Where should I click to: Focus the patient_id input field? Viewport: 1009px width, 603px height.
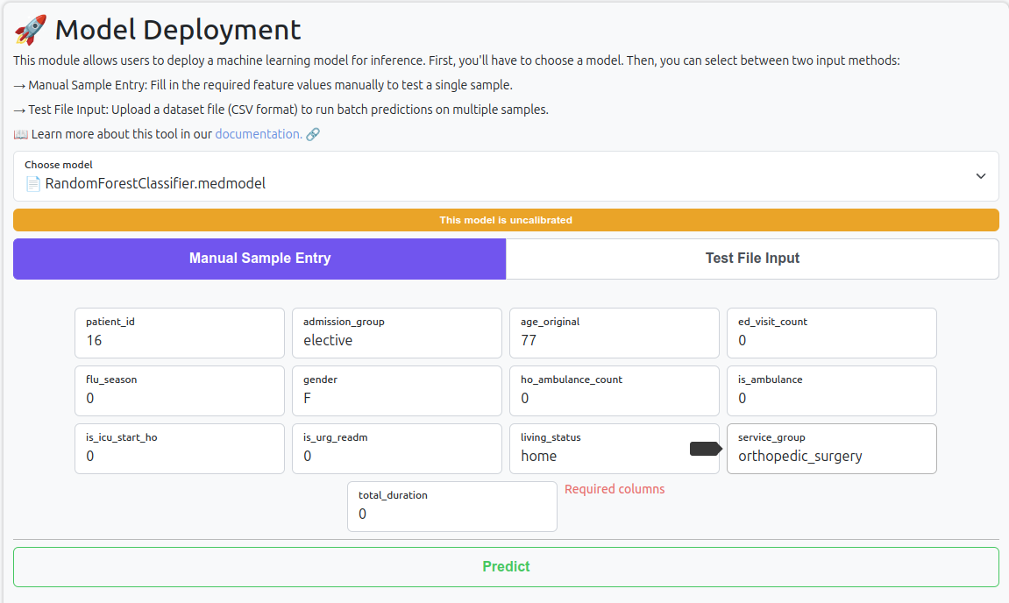(x=180, y=340)
